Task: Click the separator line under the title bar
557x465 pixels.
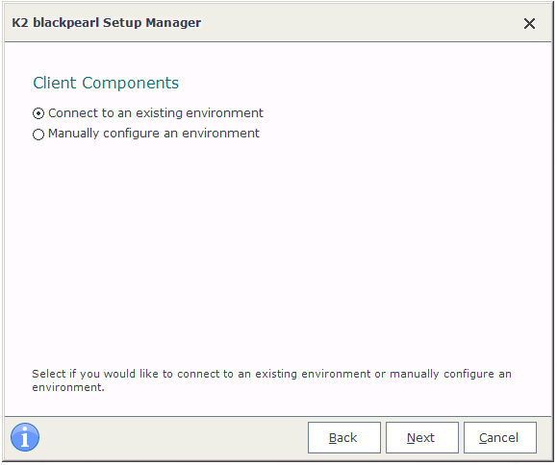Action: point(278,41)
